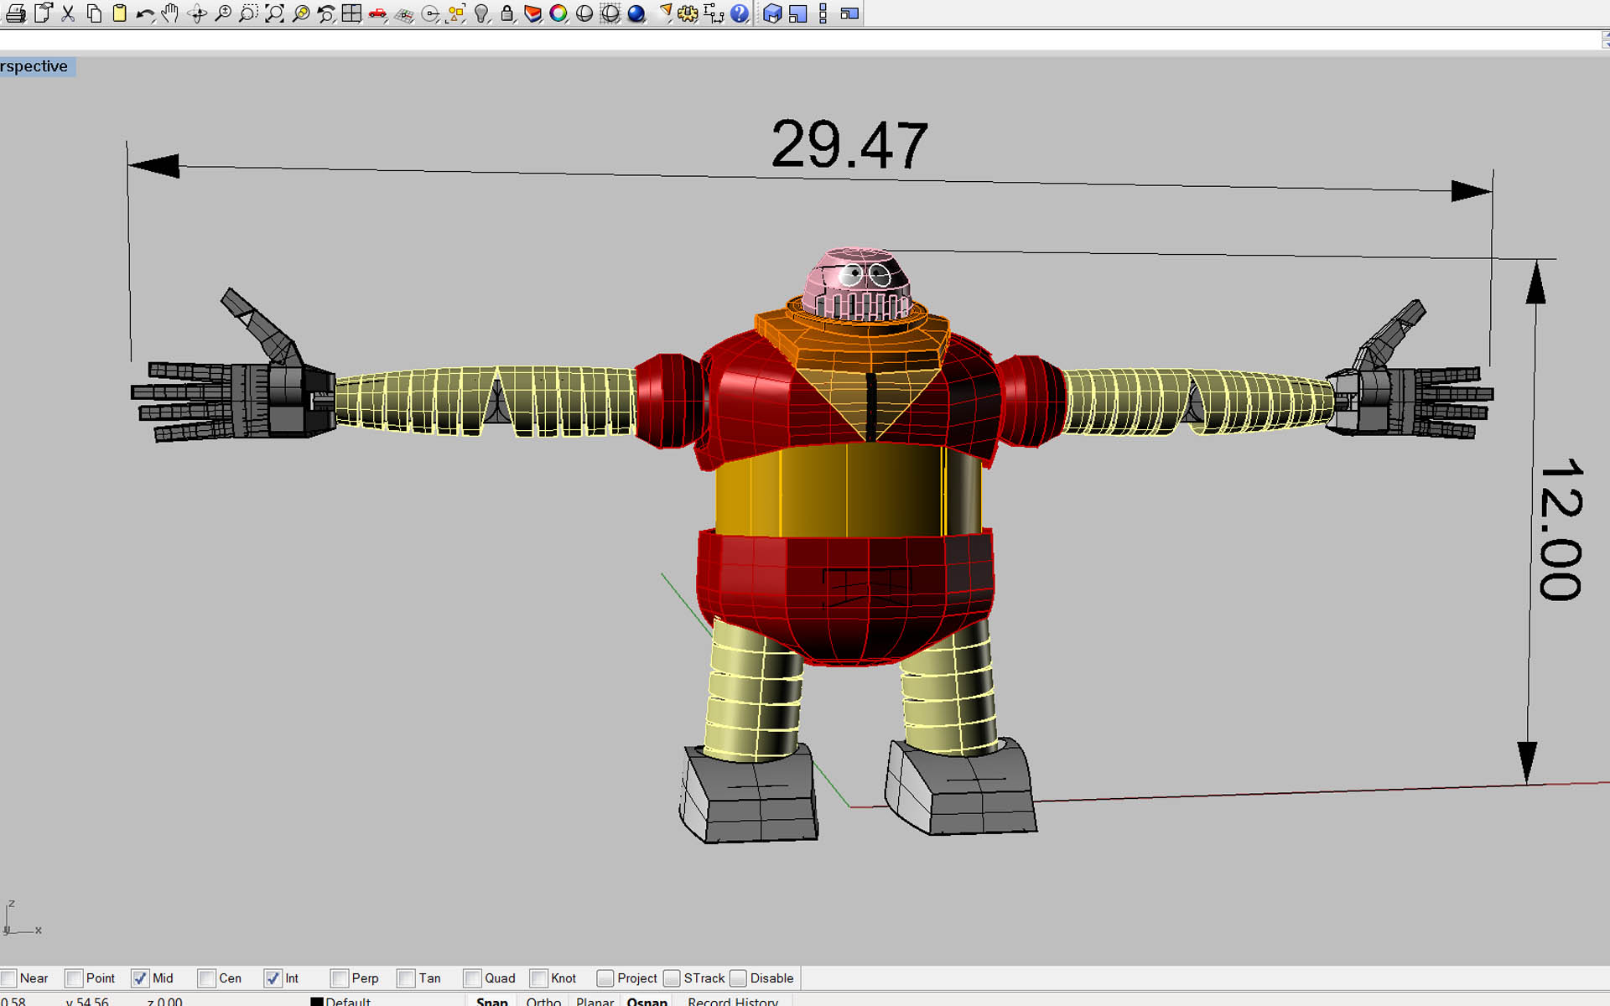Click the red car Set View icon

click(377, 13)
